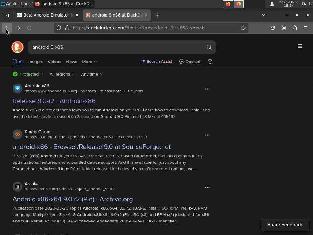313x235 pixels.
Task: Expand the More search categories dropdown
Action: [89, 62]
